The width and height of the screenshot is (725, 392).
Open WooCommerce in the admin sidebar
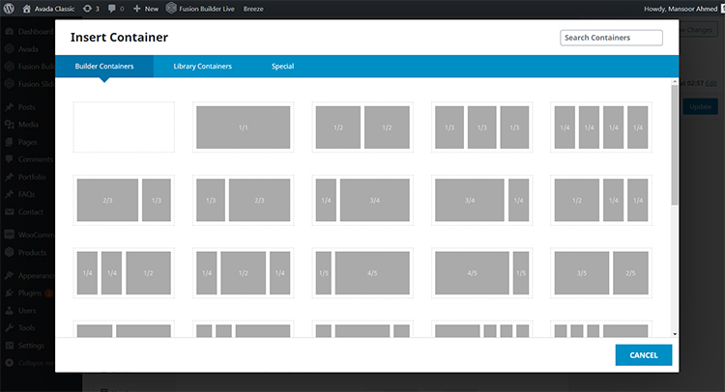click(x=30, y=235)
